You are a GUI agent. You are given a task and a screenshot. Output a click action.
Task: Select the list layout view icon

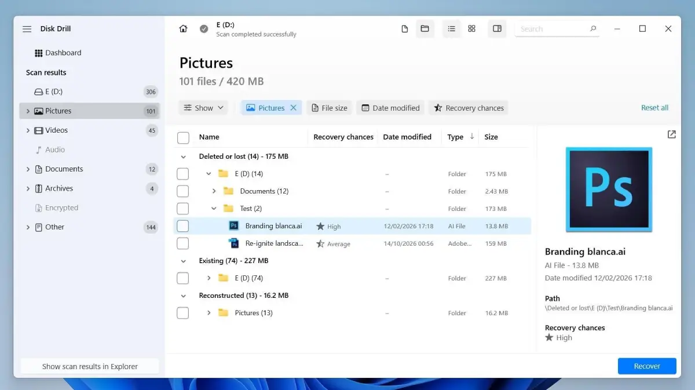(451, 29)
